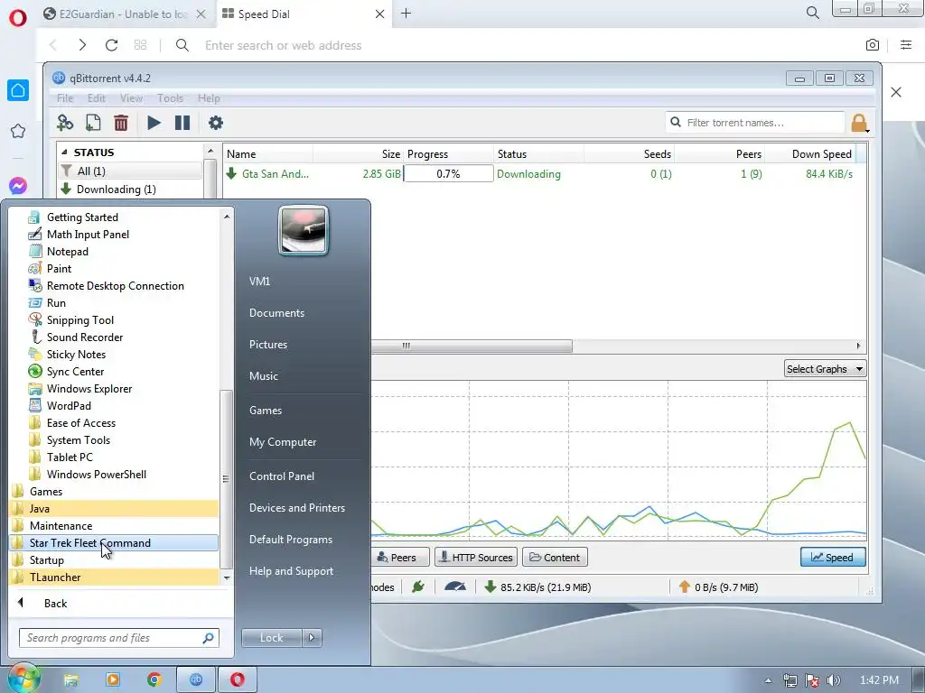925x693 pixels.
Task: Click the torrent list horizontal scrollbar
Action: point(472,346)
